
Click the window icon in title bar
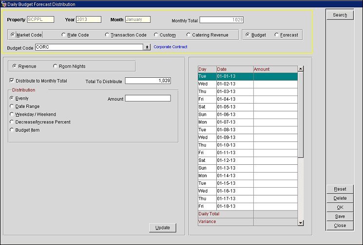tap(3, 4)
